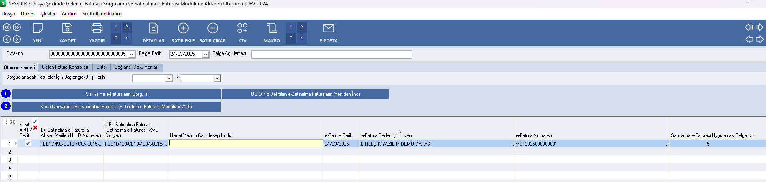766x182 pixels.
Task: Click Seçili Dosyaları UBL Satınalma Faturası Modülüne Aktar
Action: point(117,107)
